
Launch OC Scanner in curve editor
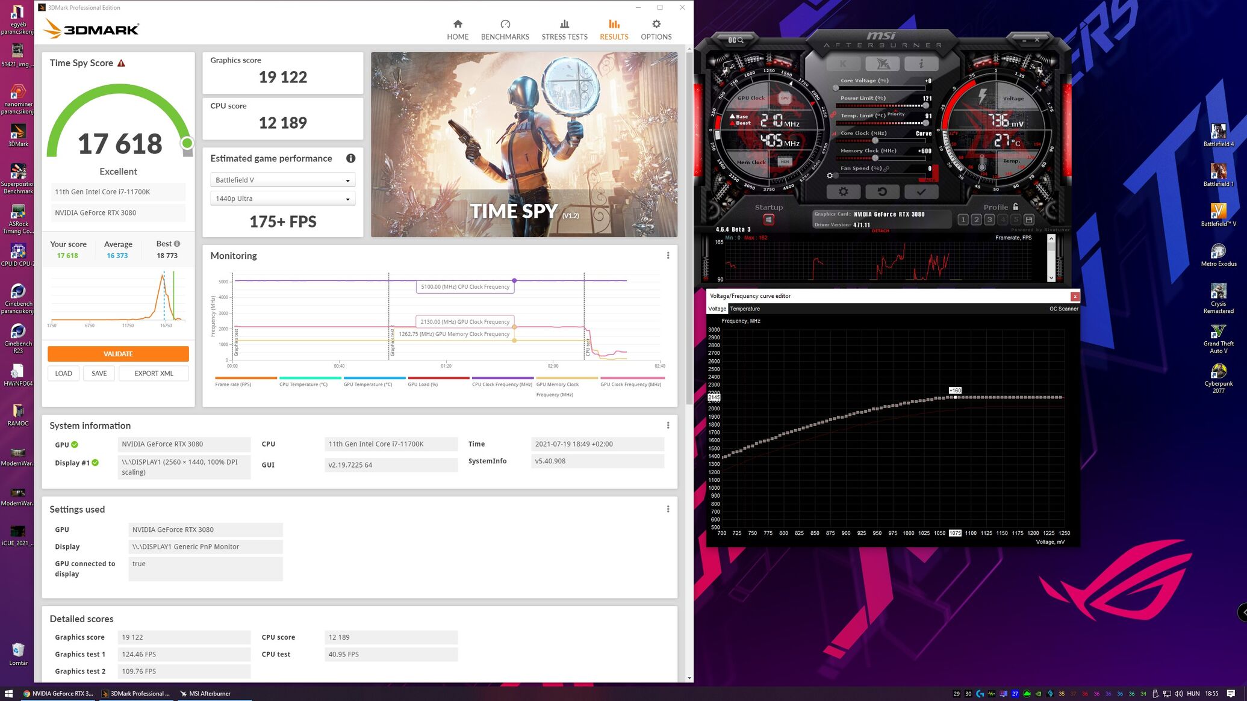(1063, 309)
